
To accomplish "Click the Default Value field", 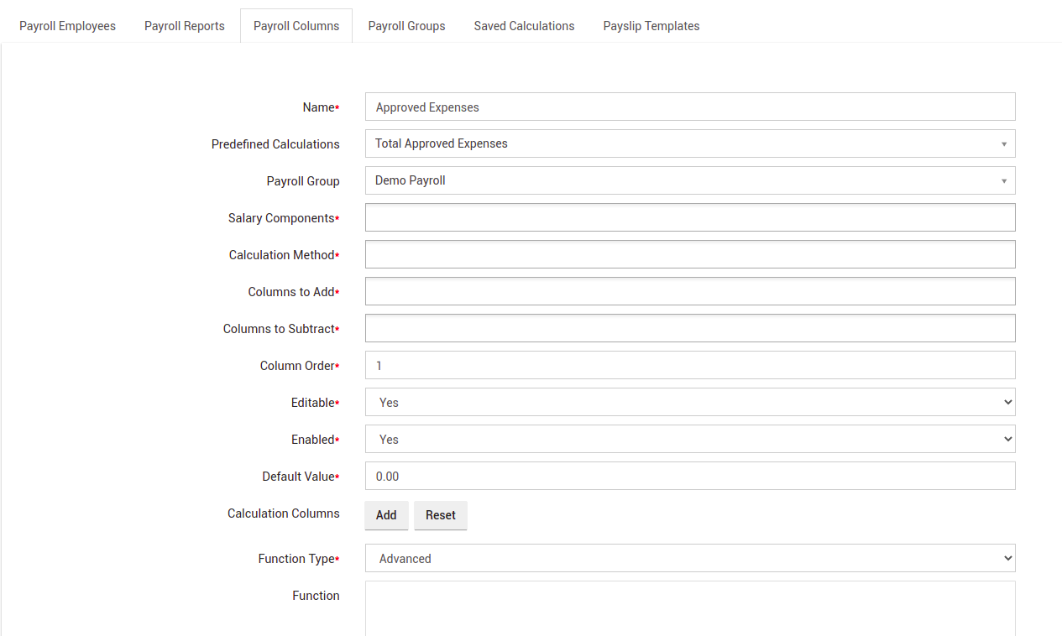I will (x=690, y=476).
